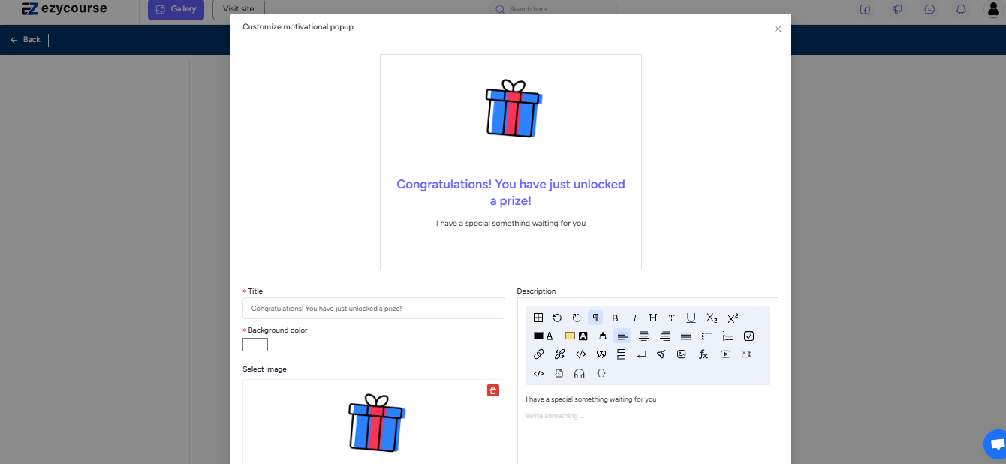Insert a horizontal rule divider
Image resolution: width=1006 pixels, height=464 pixels.
(x=621, y=354)
